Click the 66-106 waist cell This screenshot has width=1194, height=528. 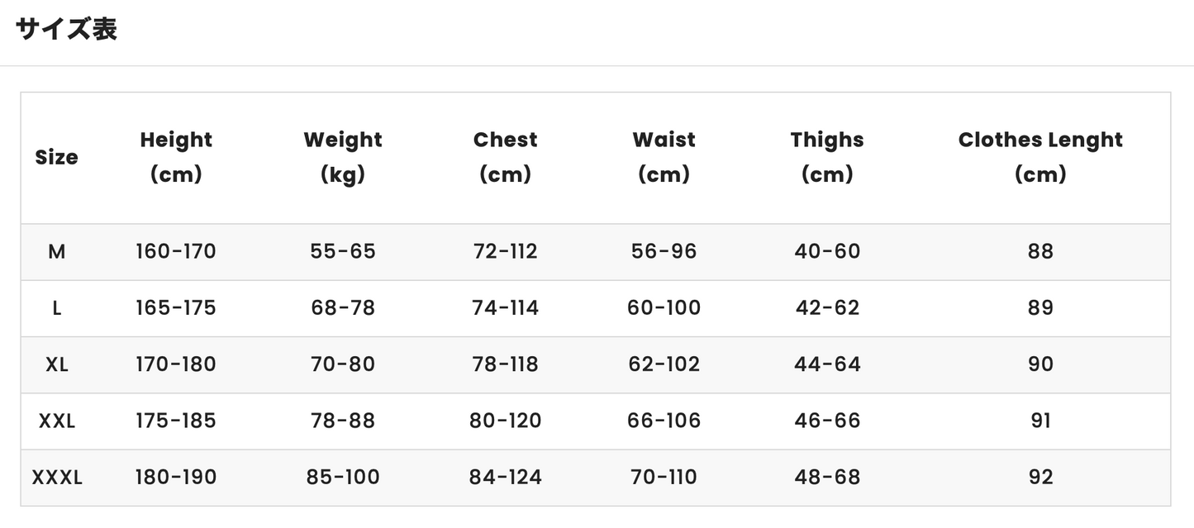[664, 421]
